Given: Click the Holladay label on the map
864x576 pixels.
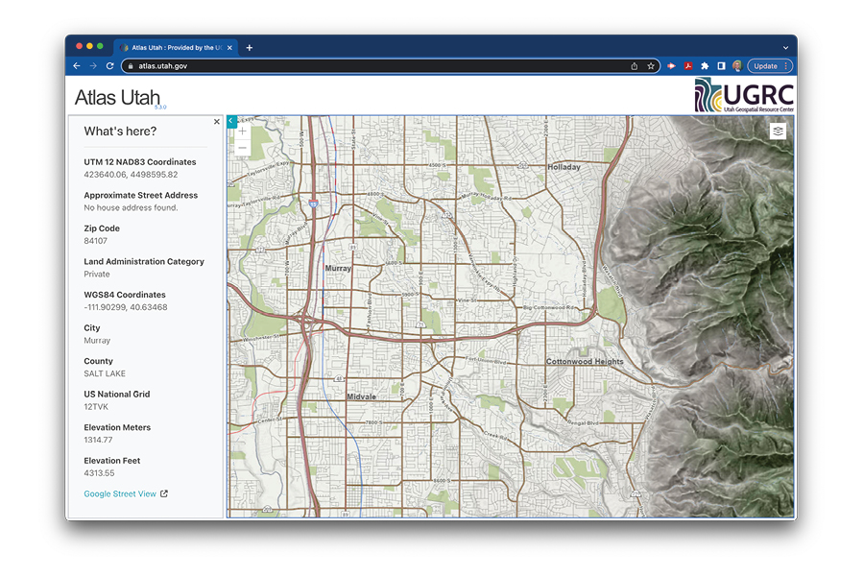Looking at the screenshot, I should pyautogui.click(x=564, y=167).
